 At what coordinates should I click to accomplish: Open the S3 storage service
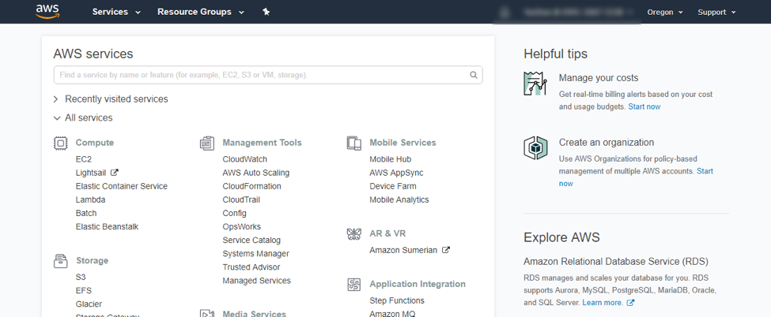81,278
